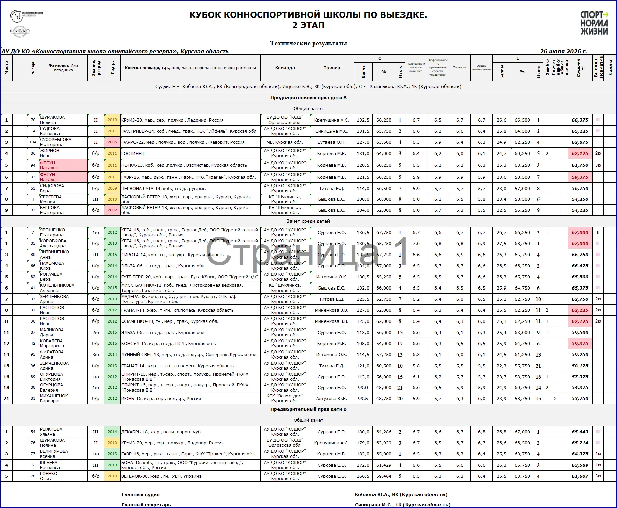Screen dimensions: 617x508
Task: Select rider ПАХОМОВА Кира
Action: pyautogui.click(x=63, y=266)
